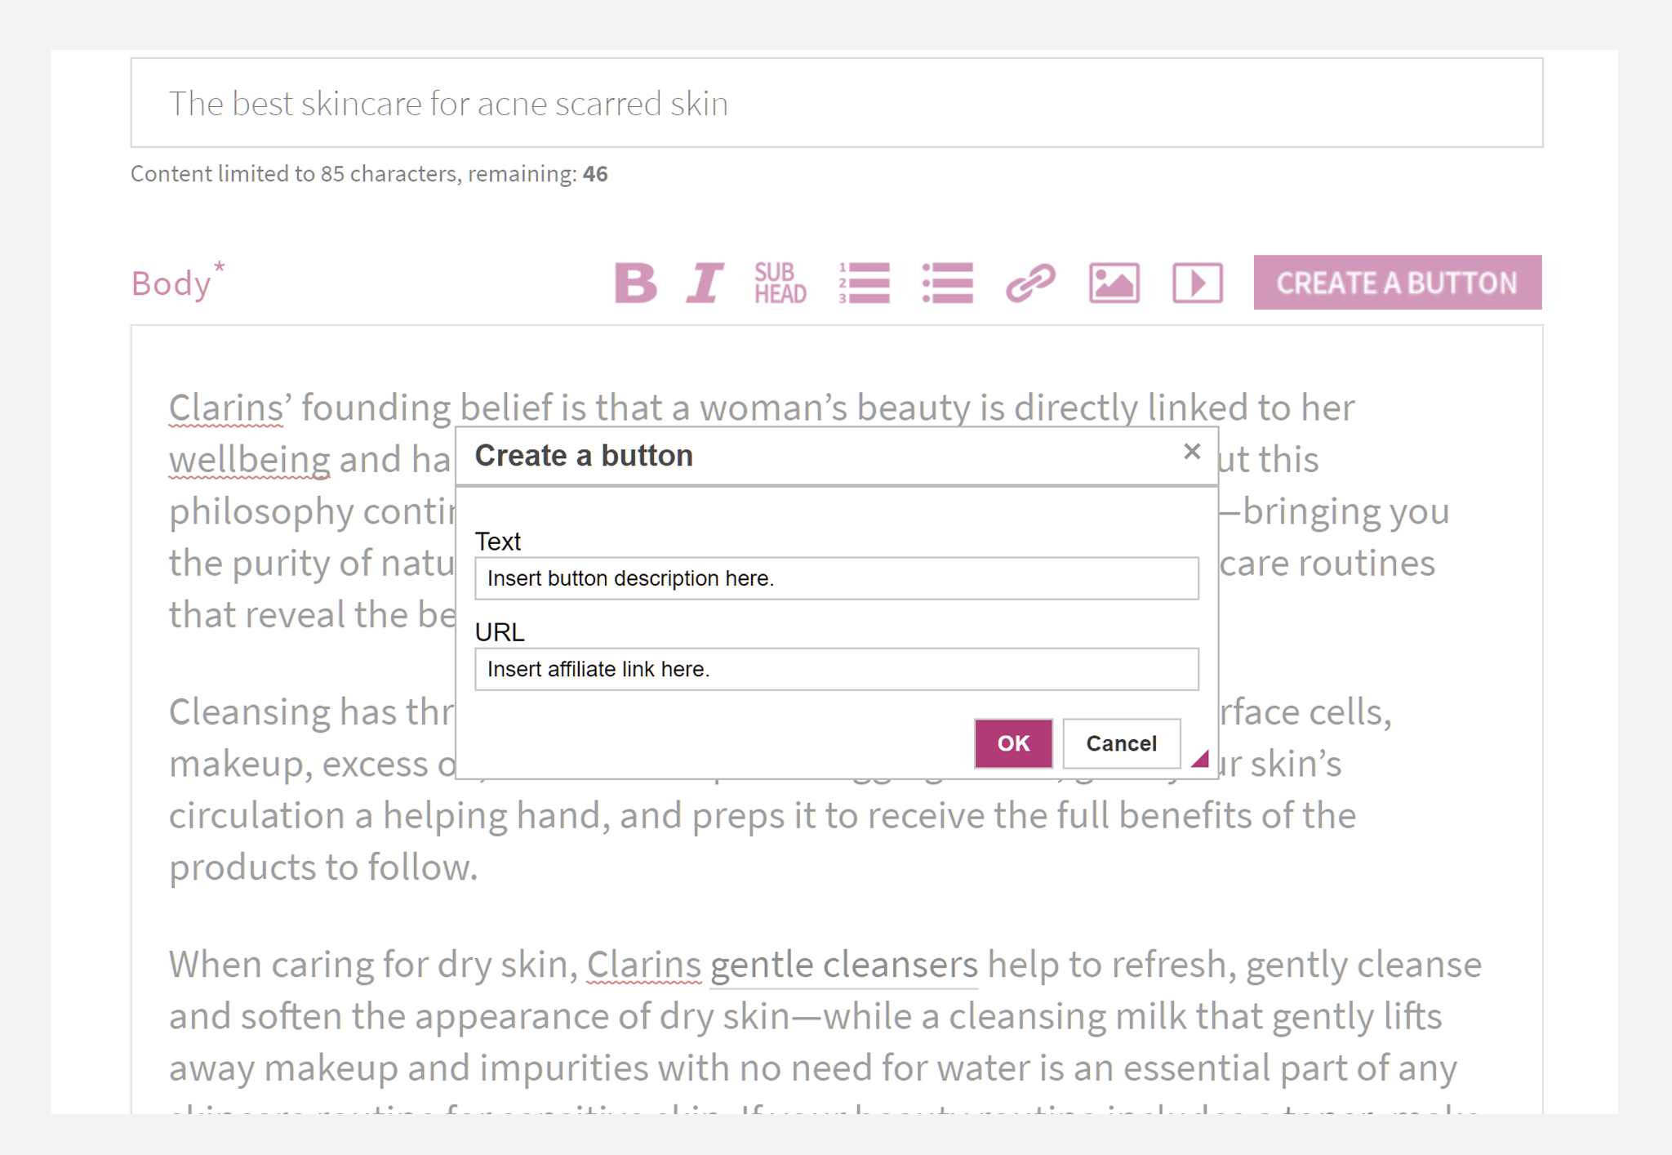Click the title field about acne scarred skin
1672x1155 pixels.
(836, 103)
